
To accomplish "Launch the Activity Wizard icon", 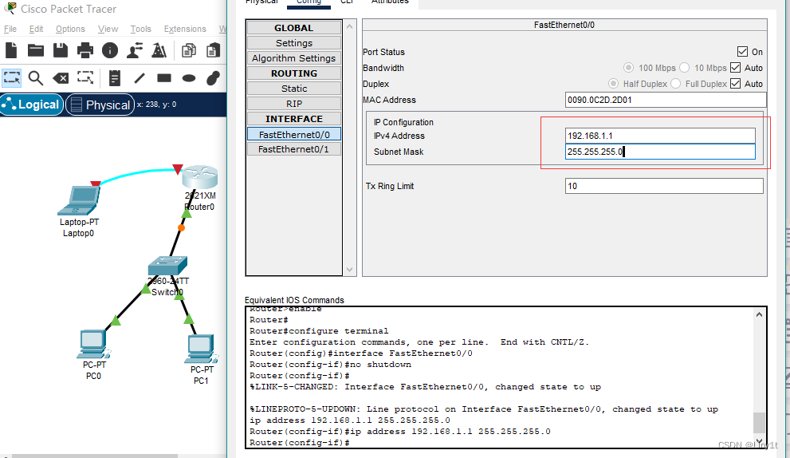I will click(159, 50).
